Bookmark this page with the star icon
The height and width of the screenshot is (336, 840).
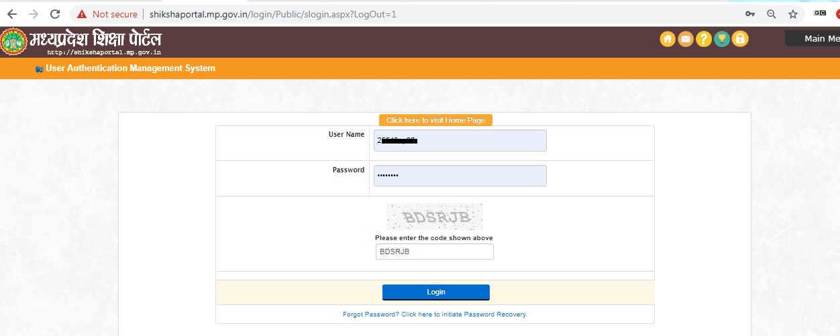pos(793,13)
